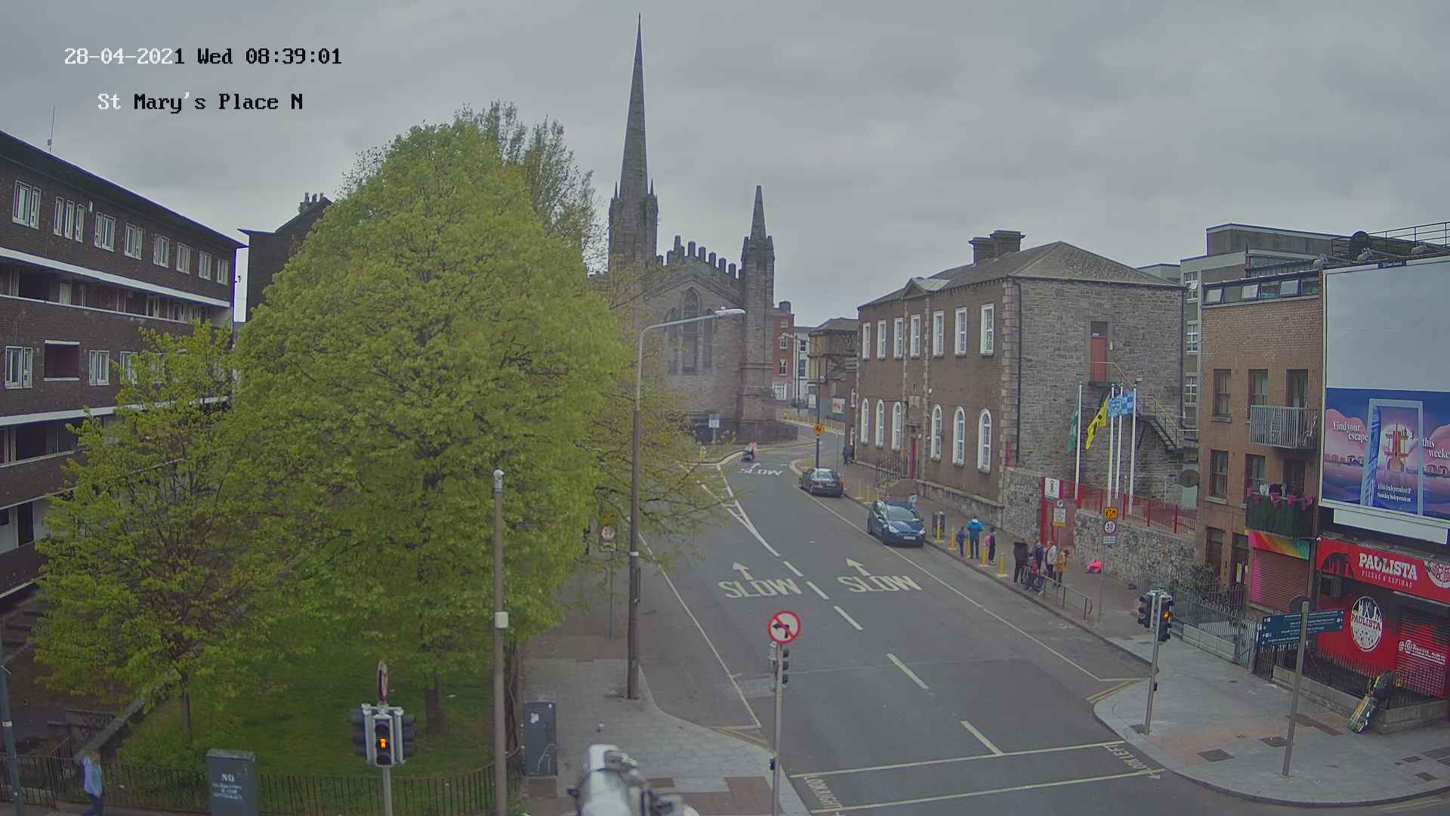Click the dark car parked further up street
Image resolution: width=1450 pixels, height=816 pixels.
tap(822, 481)
